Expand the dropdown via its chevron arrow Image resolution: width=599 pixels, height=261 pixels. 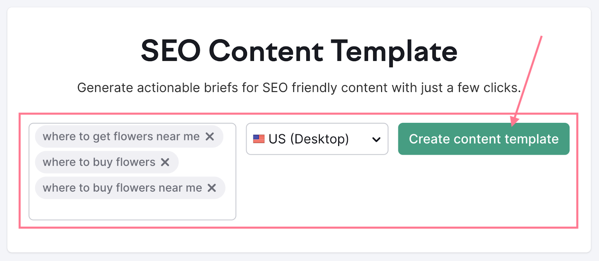(x=376, y=139)
